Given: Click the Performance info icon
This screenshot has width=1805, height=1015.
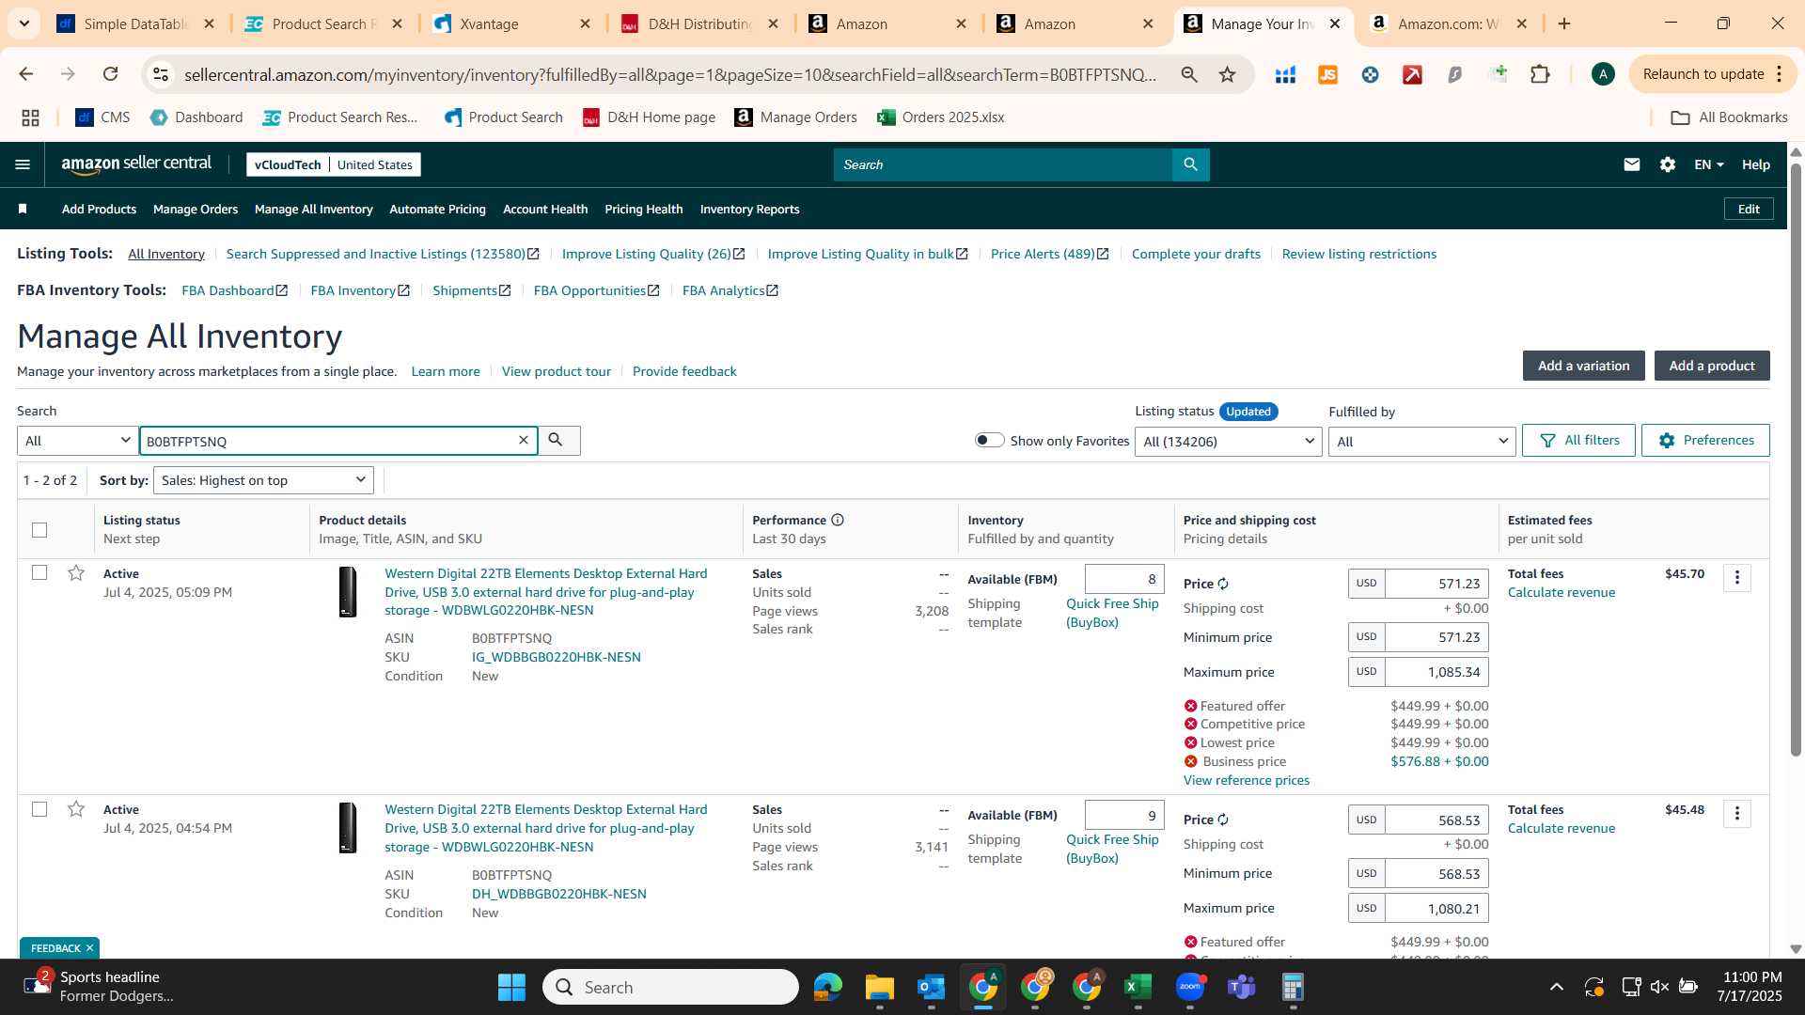Looking at the screenshot, I should point(837,520).
